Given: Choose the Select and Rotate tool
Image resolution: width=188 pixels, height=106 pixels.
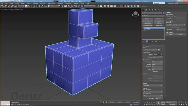Looking at the screenshot, I should tap(42, 6).
